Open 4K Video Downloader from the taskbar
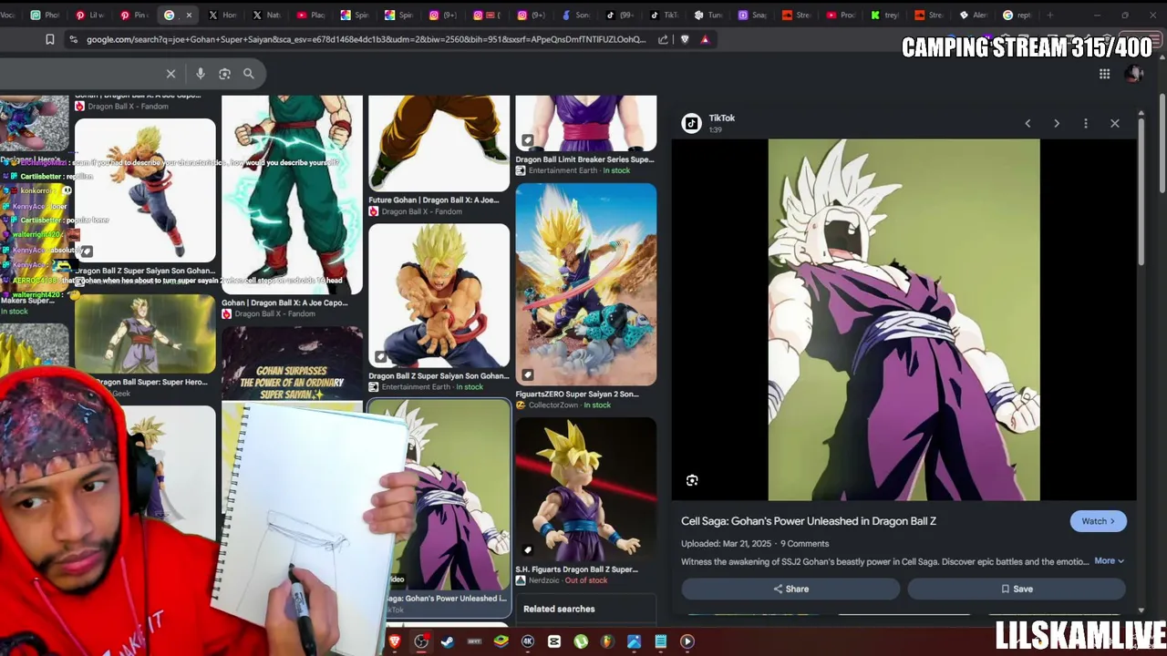1167x656 pixels. pyautogui.click(x=527, y=641)
